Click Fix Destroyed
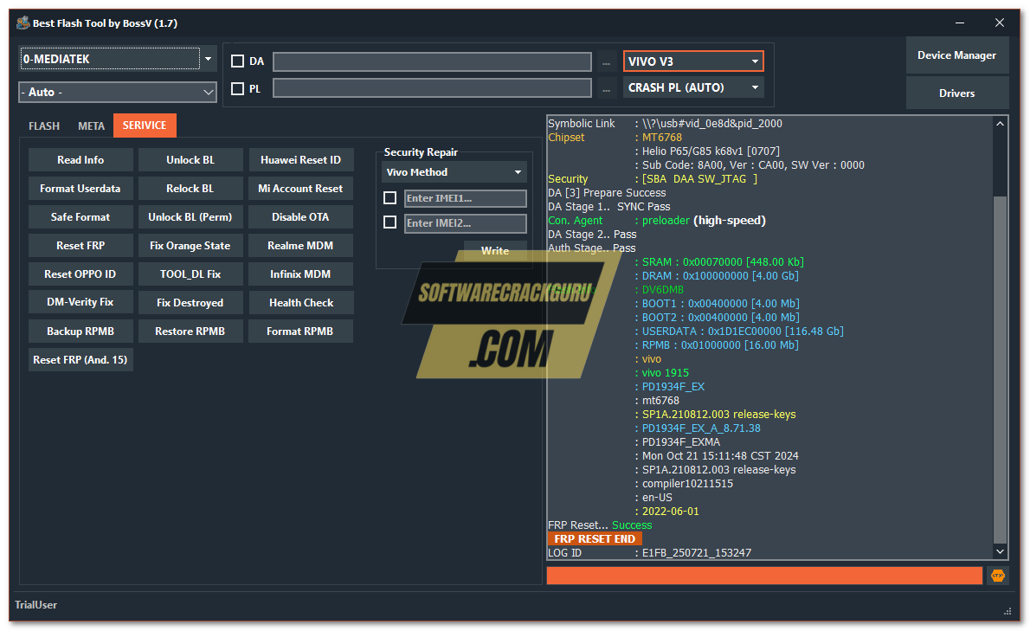The height and width of the screenshot is (631, 1030). click(190, 303)
